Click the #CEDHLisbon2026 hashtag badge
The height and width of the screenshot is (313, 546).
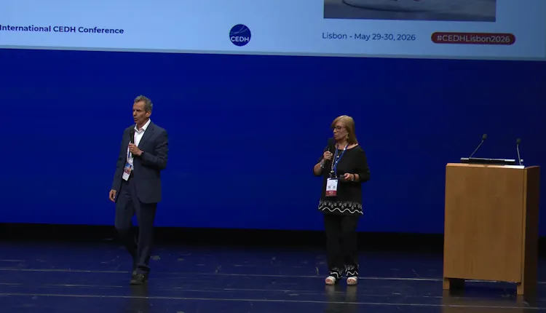[x=473, y=39]
